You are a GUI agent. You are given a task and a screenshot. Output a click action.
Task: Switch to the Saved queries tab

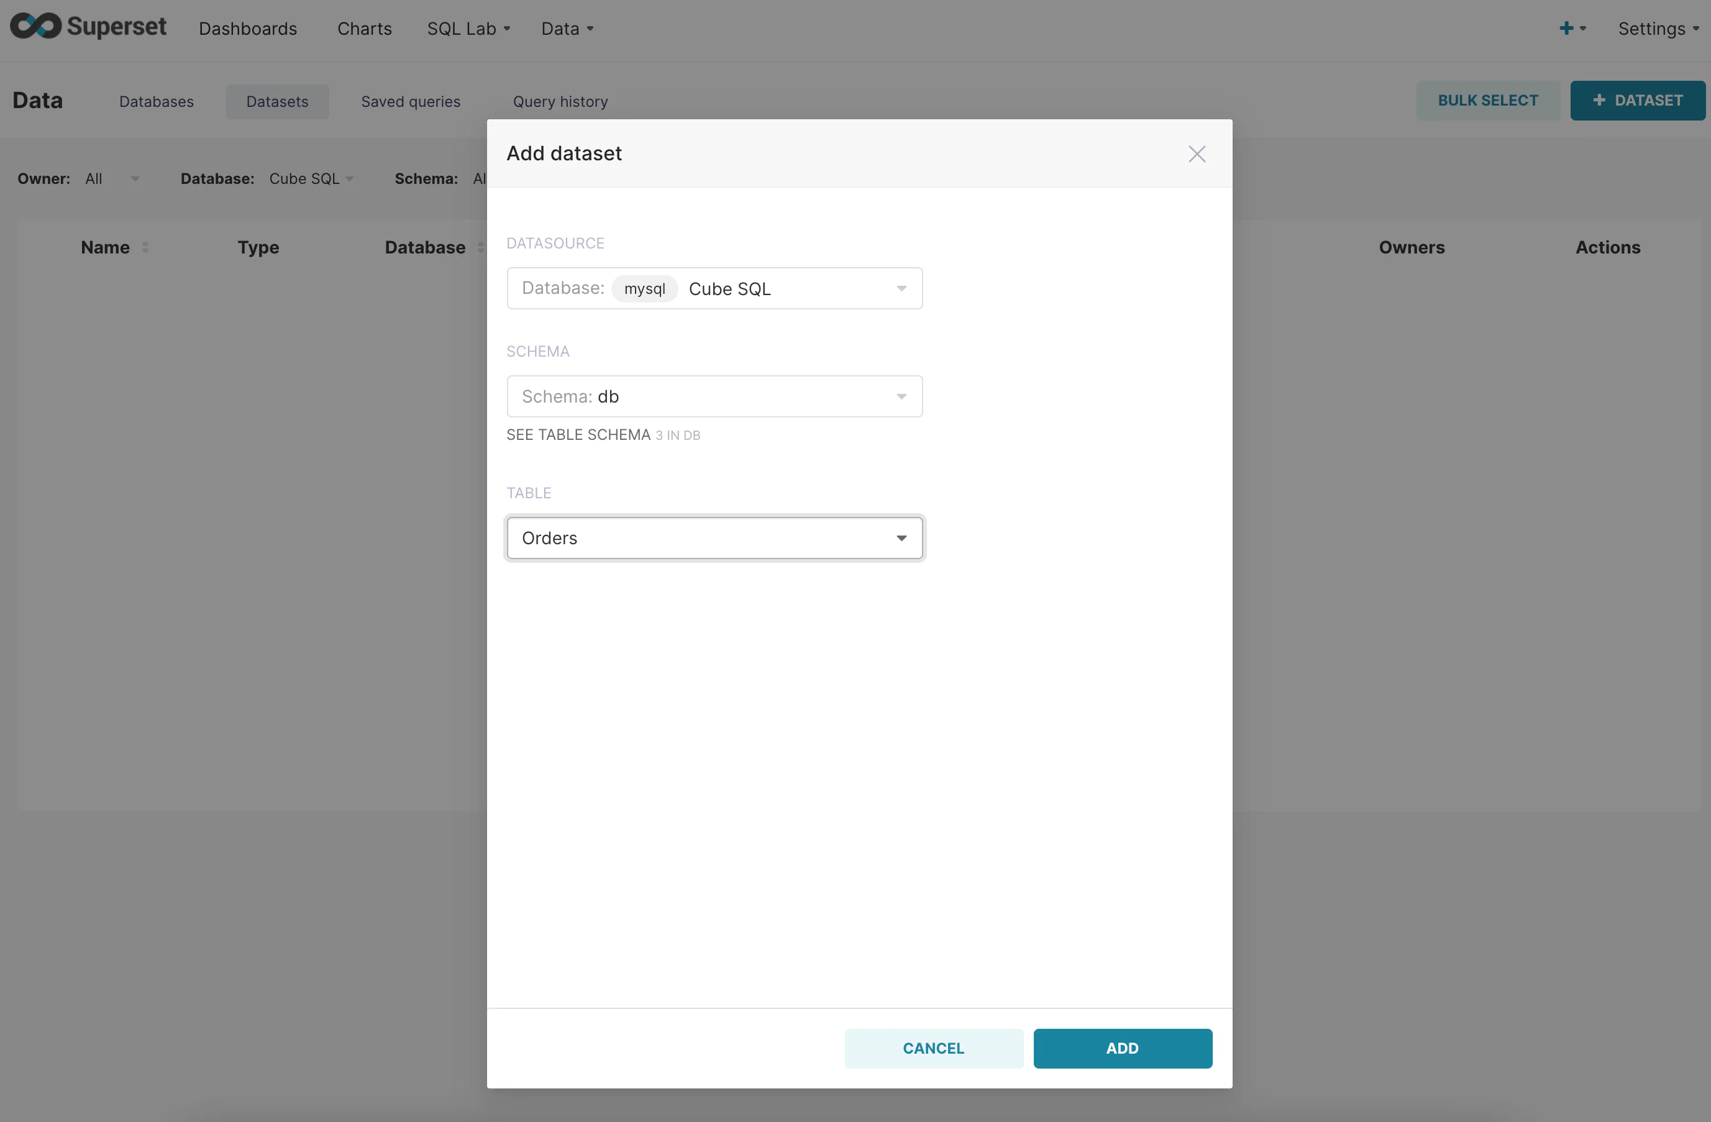[411, 101]
